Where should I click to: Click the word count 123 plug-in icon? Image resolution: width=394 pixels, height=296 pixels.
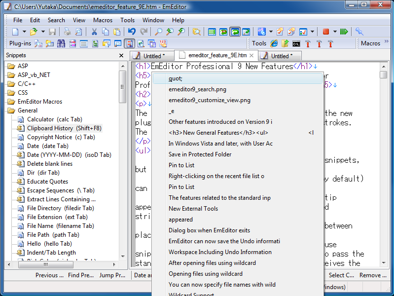pos(163,43)
